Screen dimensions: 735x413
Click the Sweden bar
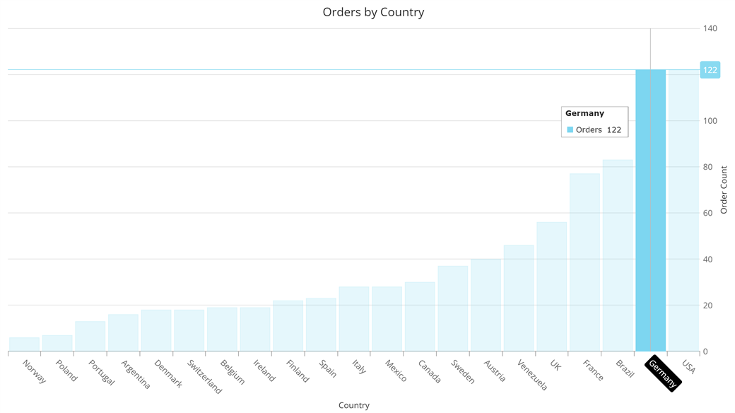click(x=452, y=309)
